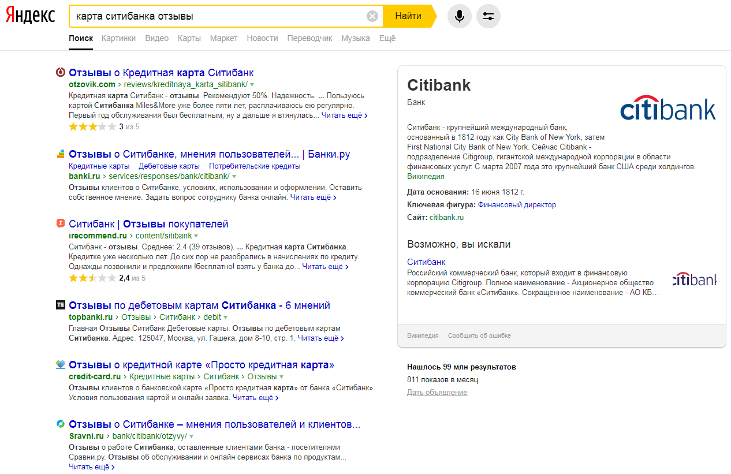Open the Переводчик tab

click(310, 39)
